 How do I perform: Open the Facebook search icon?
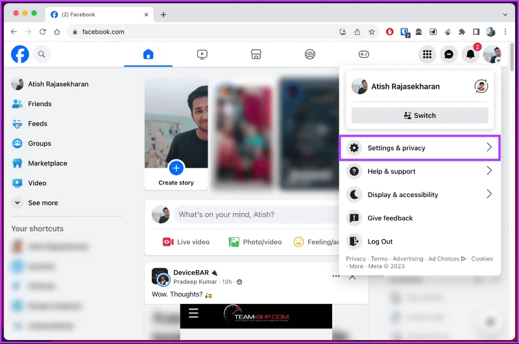tap(42, 54)
